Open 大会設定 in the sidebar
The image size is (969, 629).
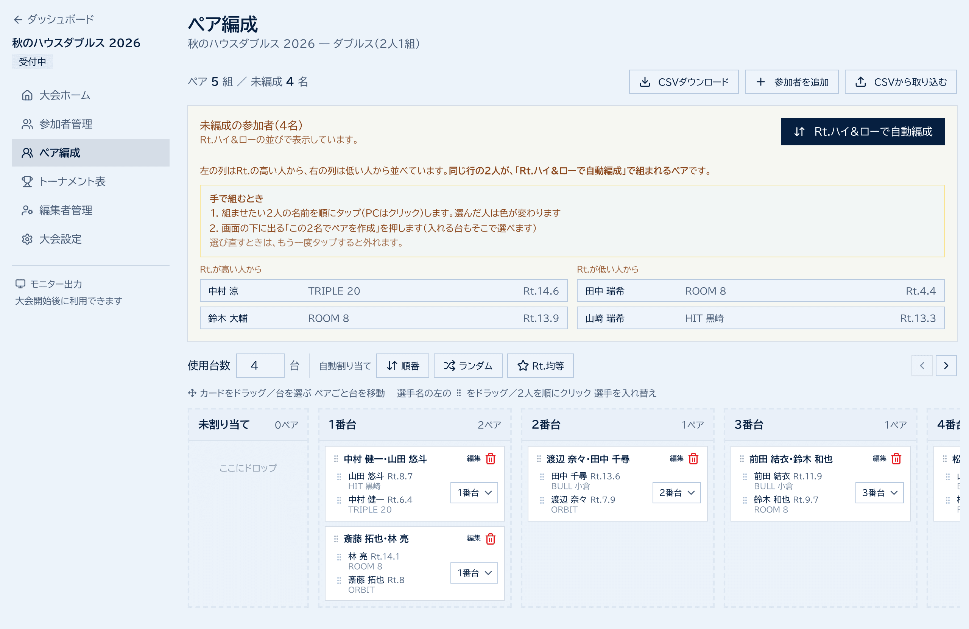pos(90,240)
